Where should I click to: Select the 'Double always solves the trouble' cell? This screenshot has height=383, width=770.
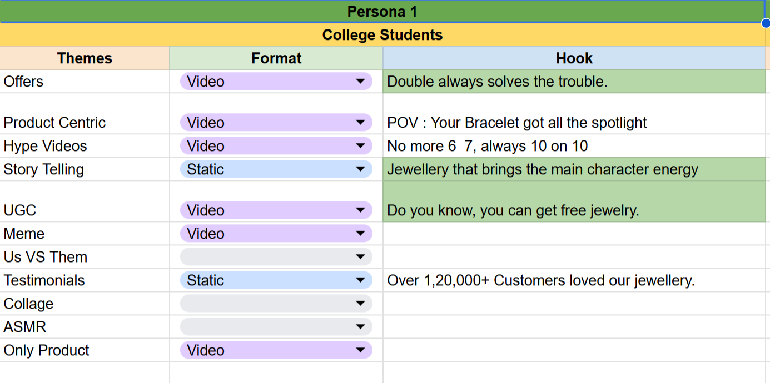[574, 82]
